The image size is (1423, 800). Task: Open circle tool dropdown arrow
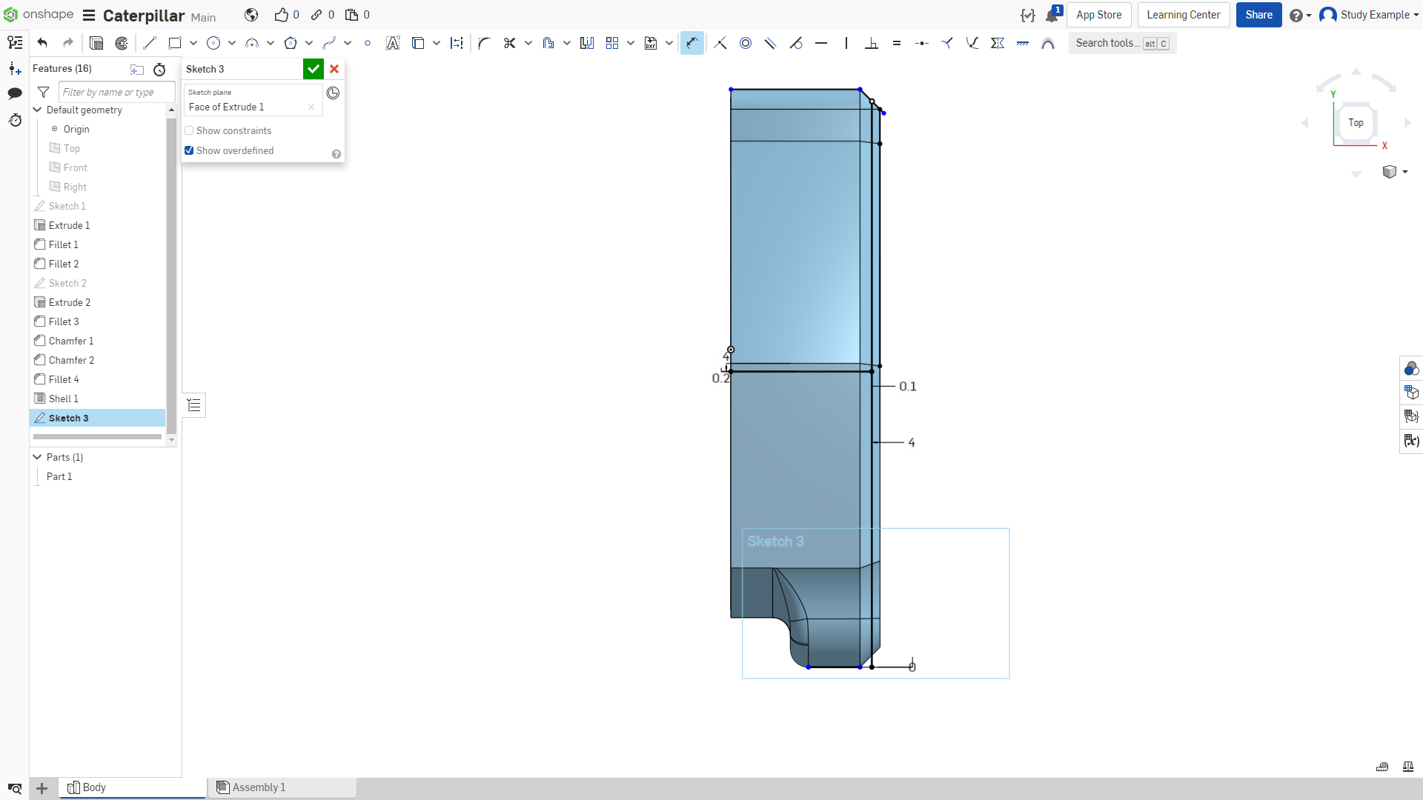[x=232, y=43]
